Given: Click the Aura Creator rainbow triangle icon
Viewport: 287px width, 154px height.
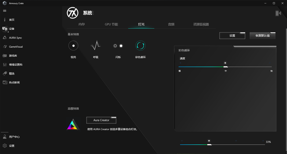Looking at the screenshot, I should point(73,124).
